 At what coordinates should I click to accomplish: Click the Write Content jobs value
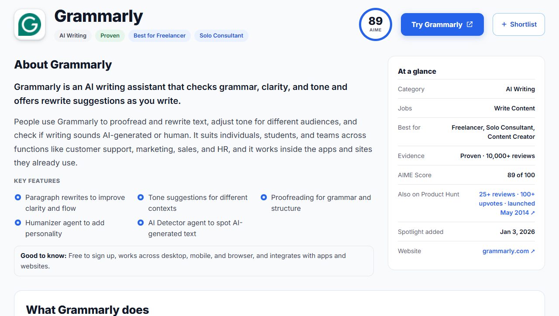coord(514,108)
